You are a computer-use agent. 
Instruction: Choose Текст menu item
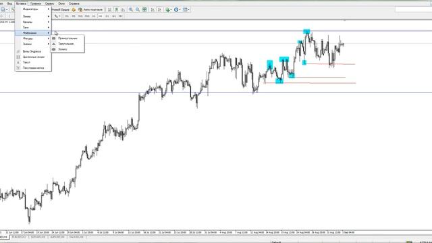pos(33,63)
